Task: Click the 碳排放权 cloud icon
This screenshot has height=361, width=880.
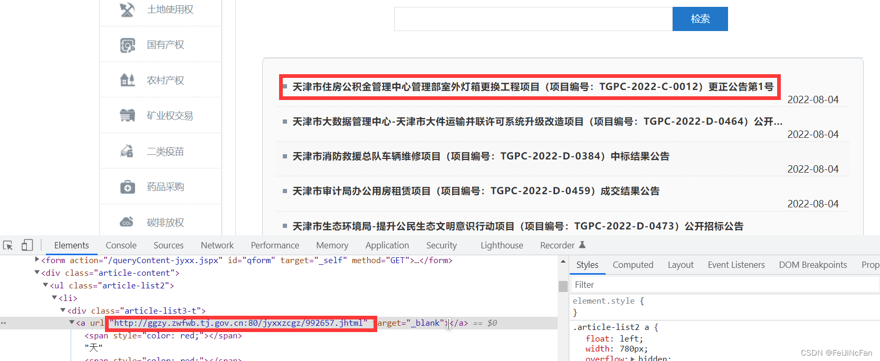Action: pos(127,222)
